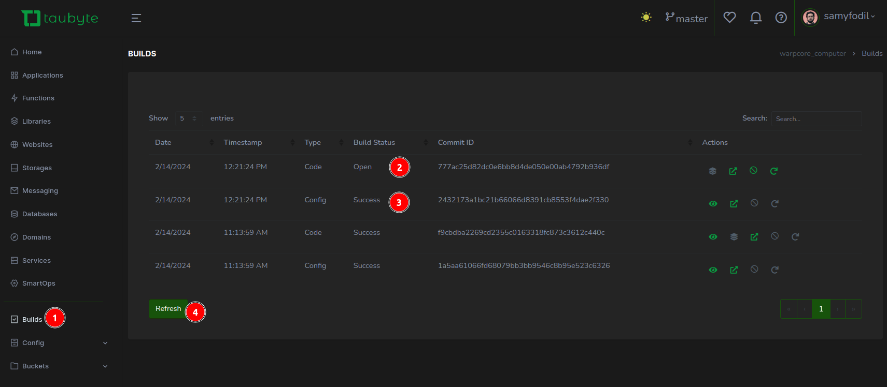Viewport: 887px width, 387px height.
Task: Open the samyfodil user dropdown
Action: point(839,17)
